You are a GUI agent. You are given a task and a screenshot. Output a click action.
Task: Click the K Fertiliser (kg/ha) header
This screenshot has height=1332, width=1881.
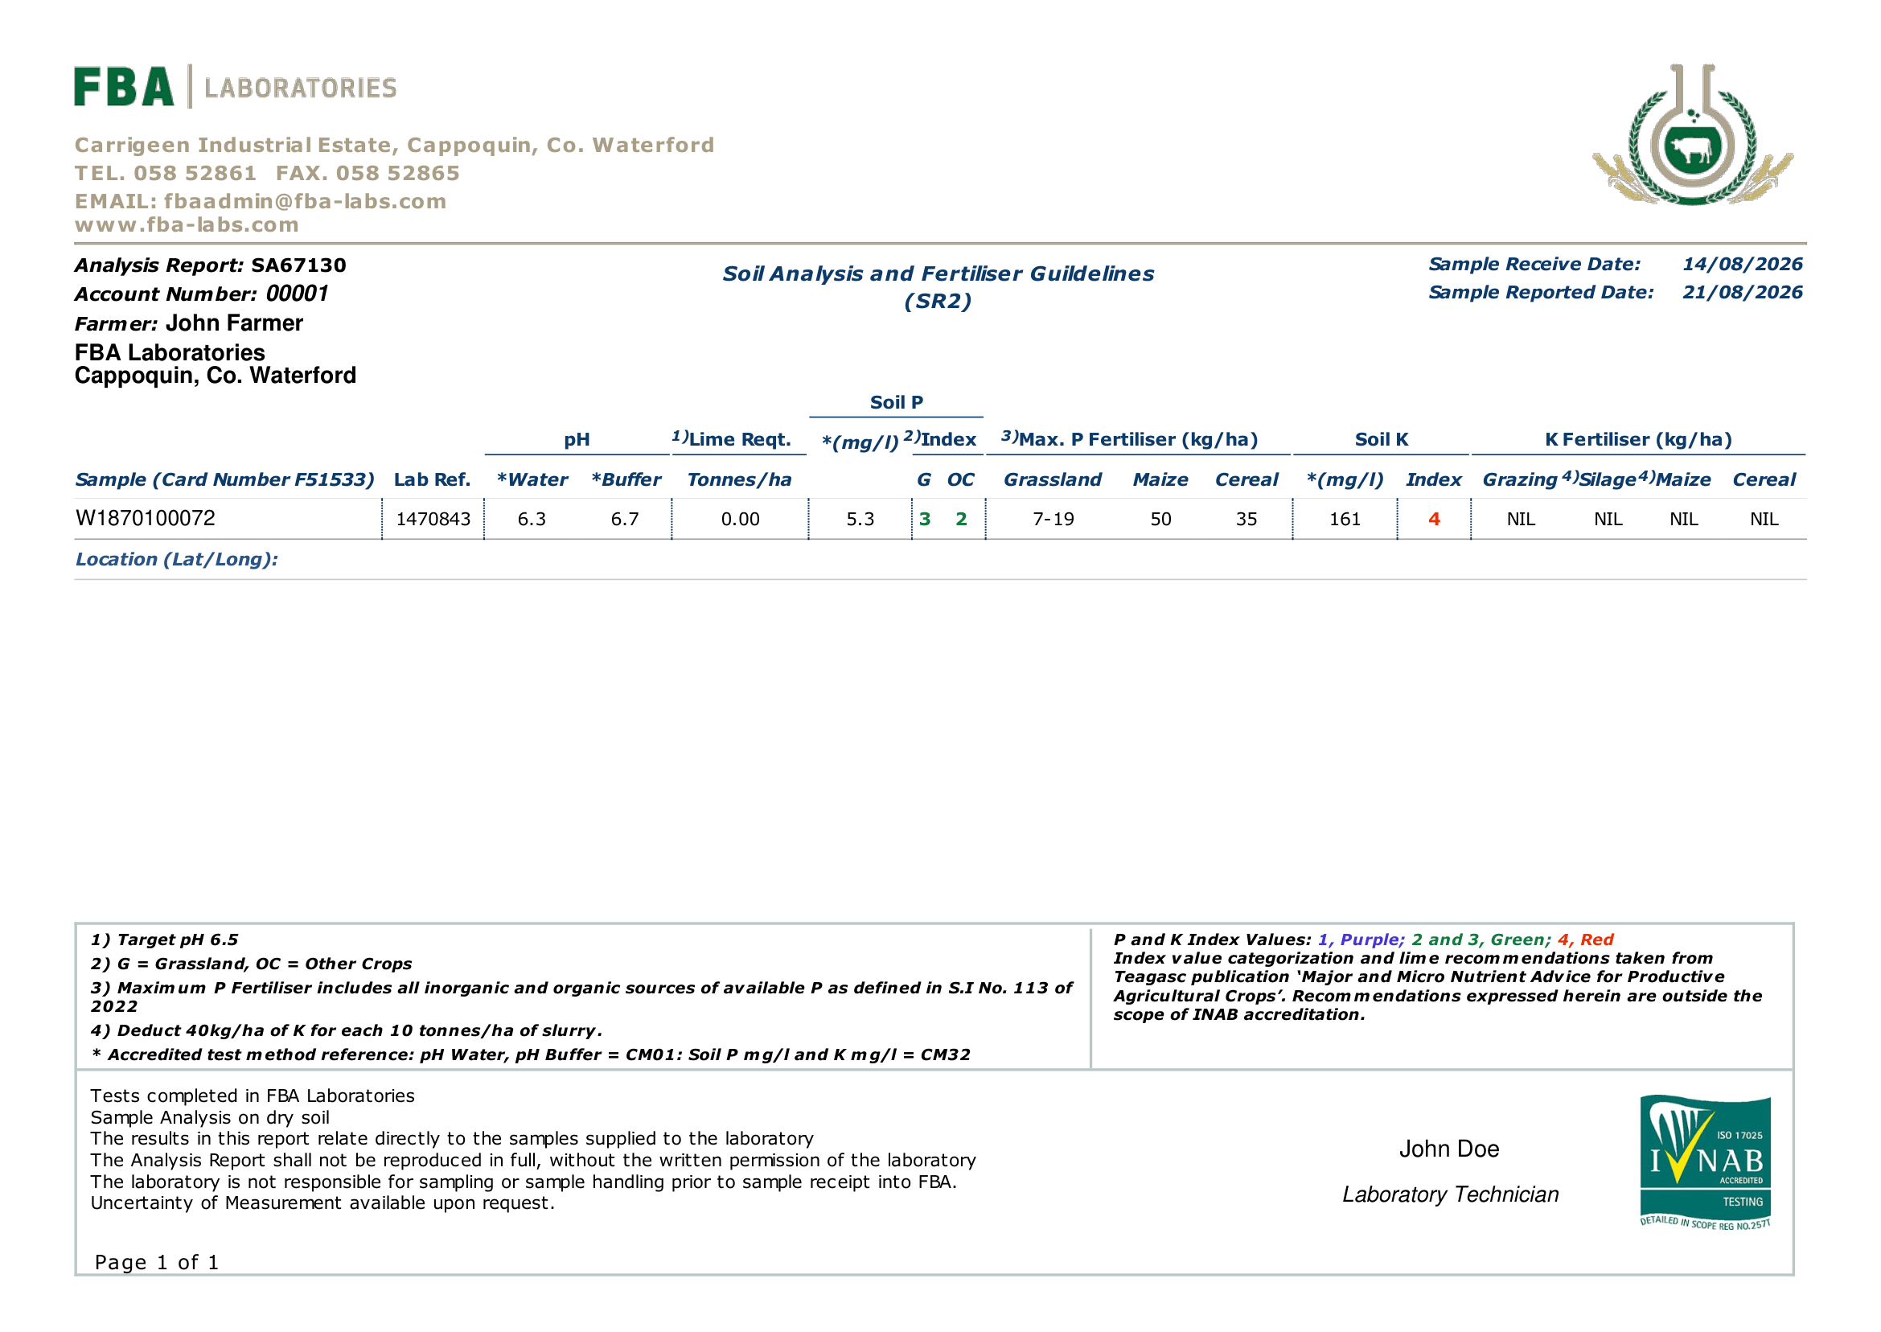(1638, 440)
